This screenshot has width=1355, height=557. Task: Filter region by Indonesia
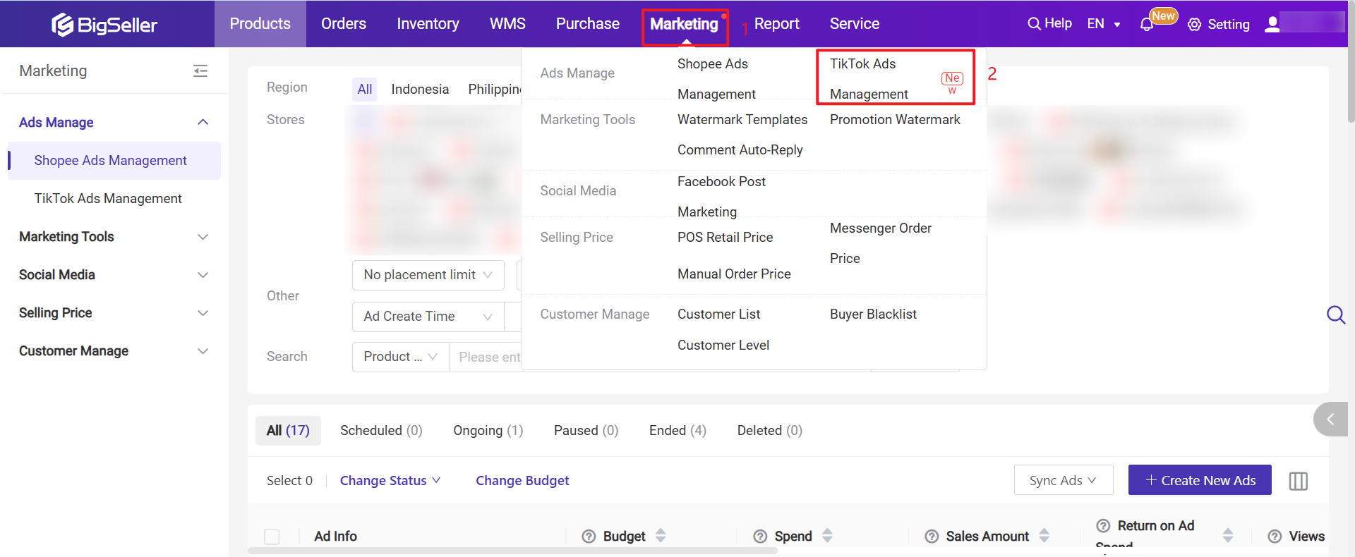coord(420,90)
